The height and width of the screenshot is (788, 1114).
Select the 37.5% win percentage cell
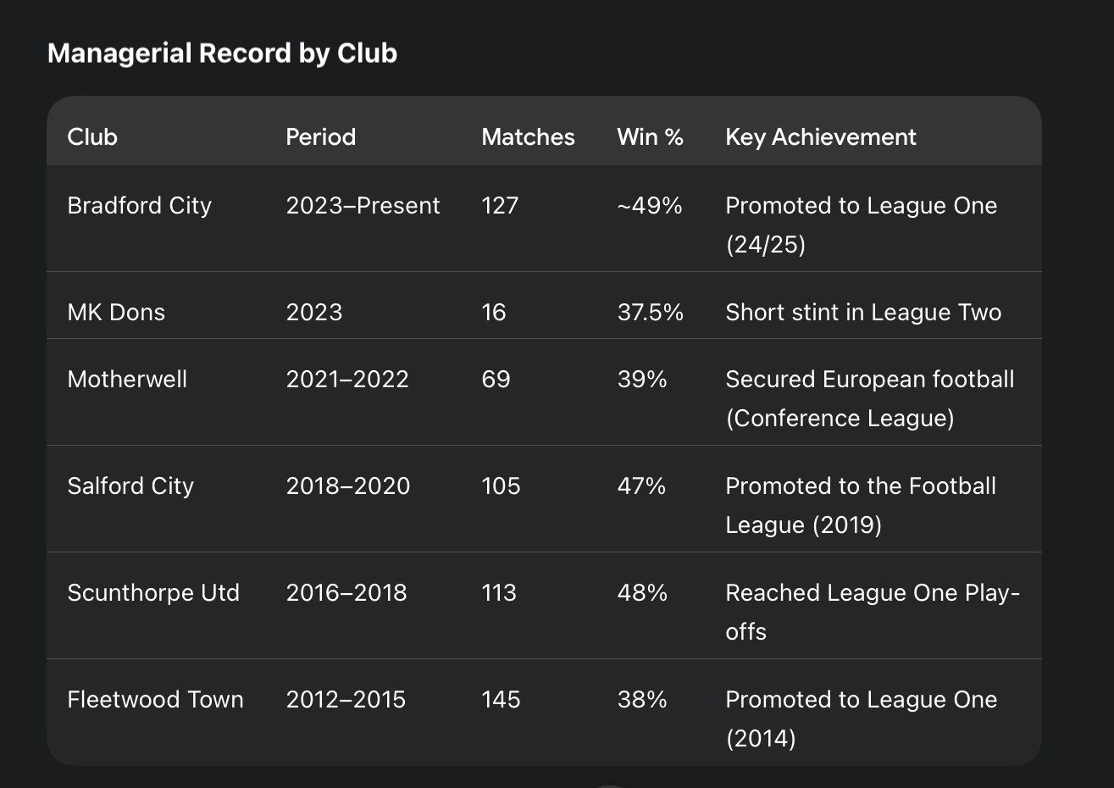(x=650, y=313)
